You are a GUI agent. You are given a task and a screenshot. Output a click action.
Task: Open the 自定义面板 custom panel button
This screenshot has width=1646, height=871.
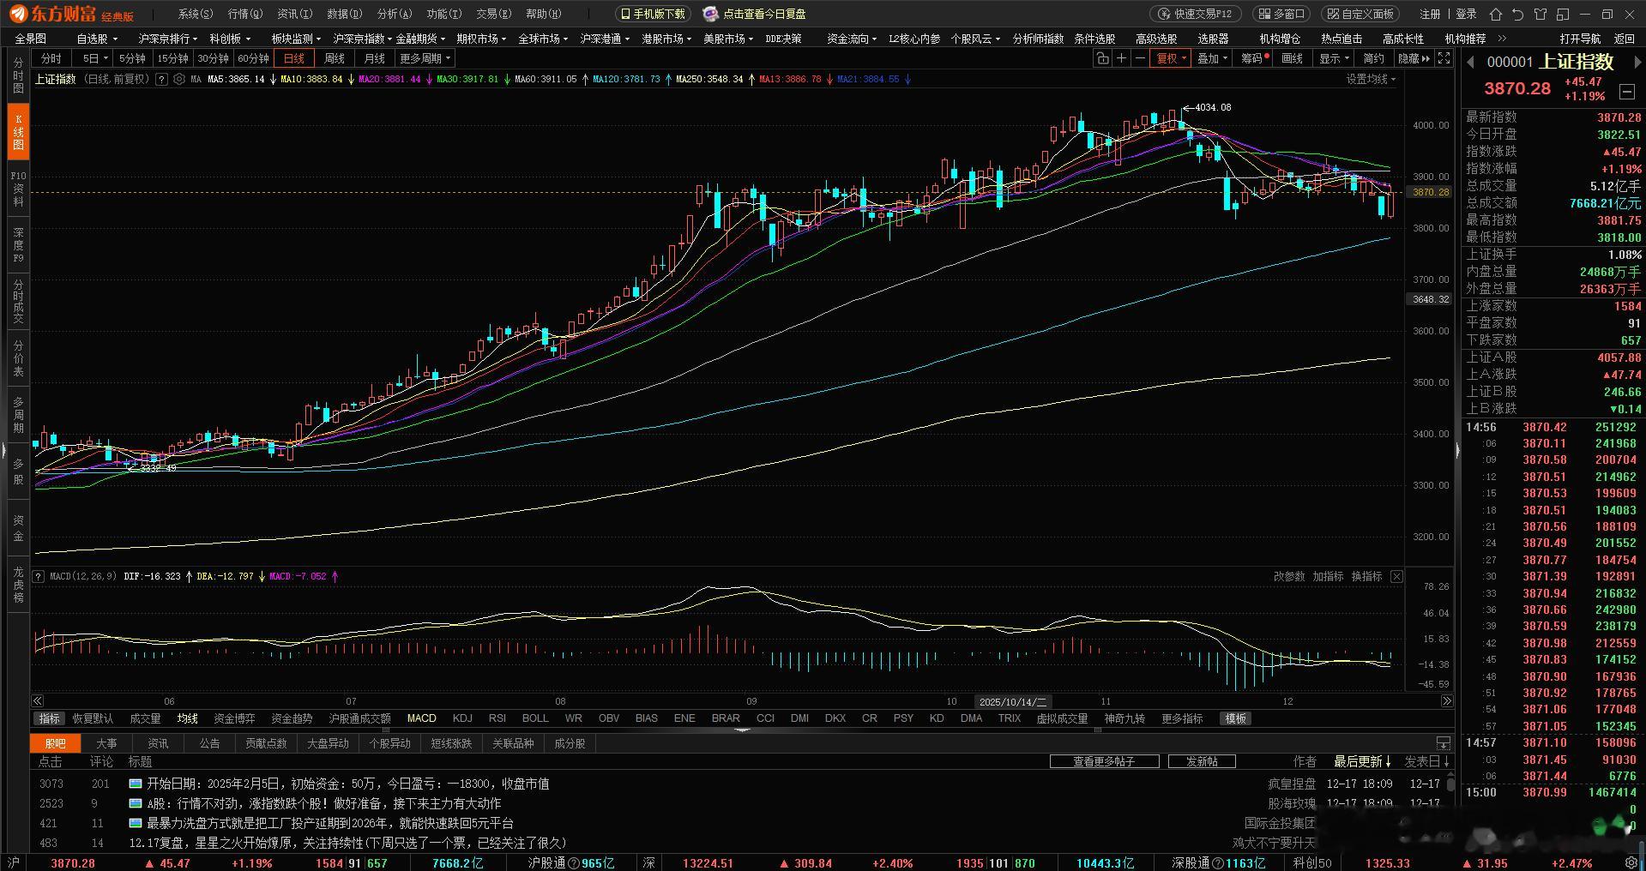(1361, 14)
